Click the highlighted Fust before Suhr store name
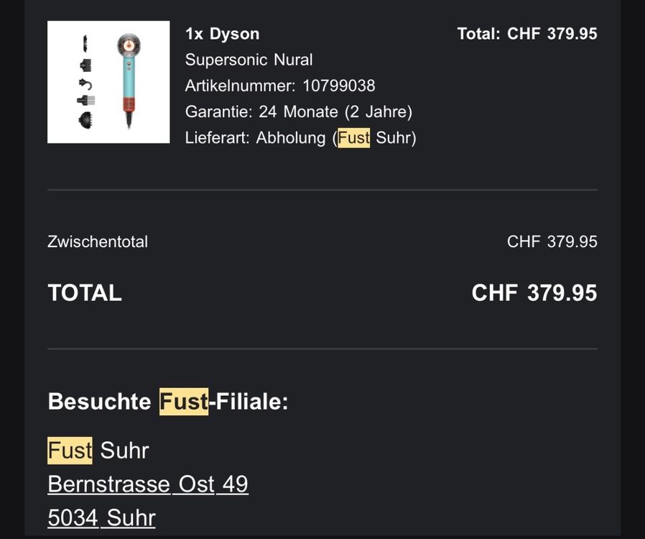Viewport: 645px width, 539px height. click(70, 450)
